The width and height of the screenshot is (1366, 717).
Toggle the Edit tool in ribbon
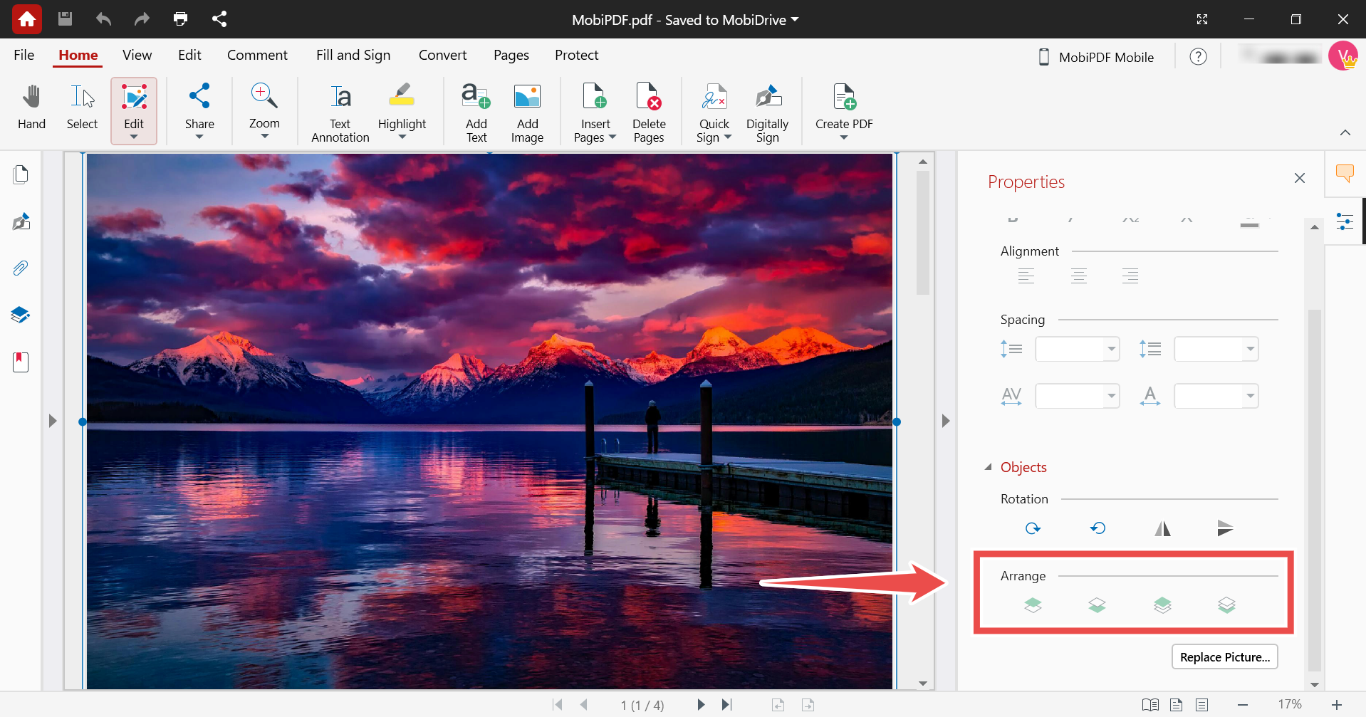[x=134, y=111]
